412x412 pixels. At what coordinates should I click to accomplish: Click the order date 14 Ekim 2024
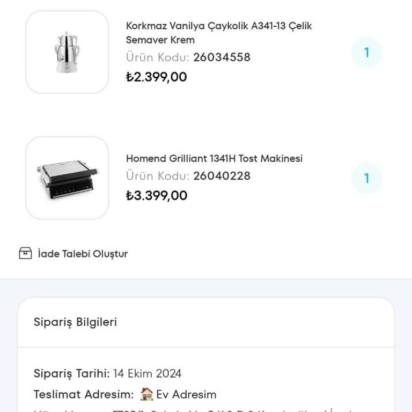pos(147,373)
